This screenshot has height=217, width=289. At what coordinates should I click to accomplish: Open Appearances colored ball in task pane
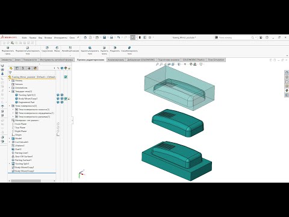pyautogui.click(x=287, y=90)
